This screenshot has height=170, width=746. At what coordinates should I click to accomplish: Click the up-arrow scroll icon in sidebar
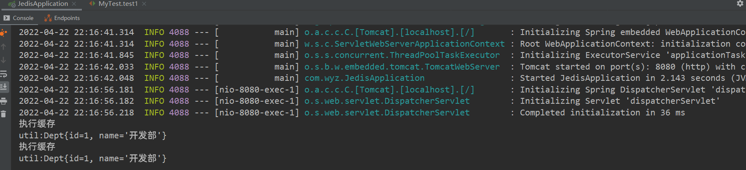click(x=3, y=47)
